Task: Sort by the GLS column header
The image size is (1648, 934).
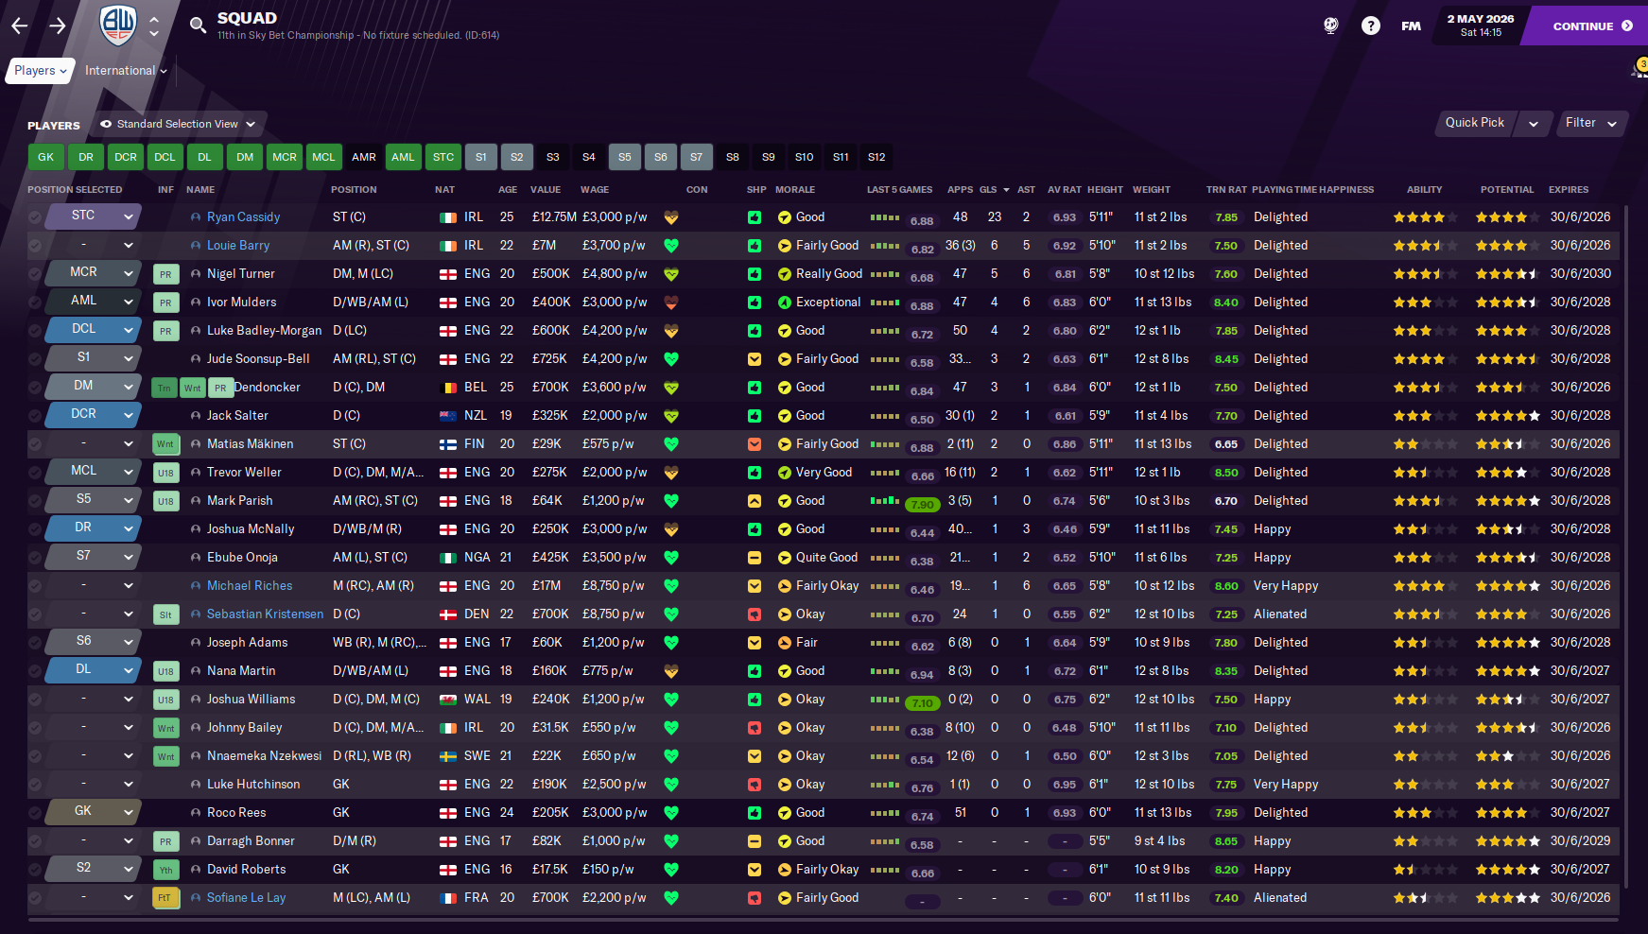Action: coord(988,190)
